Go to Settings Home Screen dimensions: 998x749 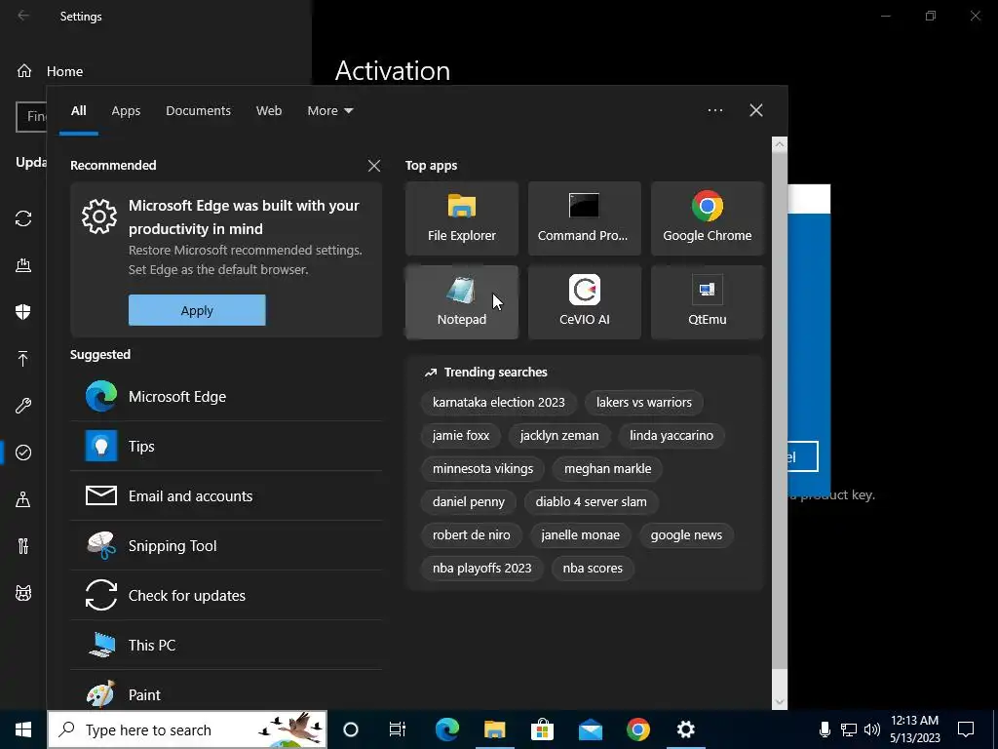coord(51,71)
